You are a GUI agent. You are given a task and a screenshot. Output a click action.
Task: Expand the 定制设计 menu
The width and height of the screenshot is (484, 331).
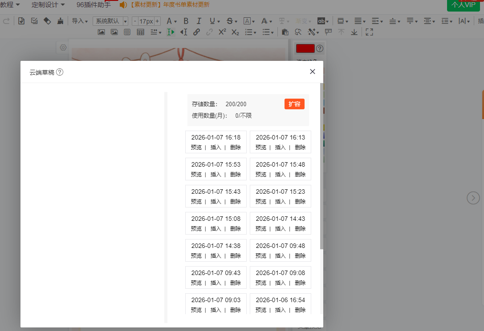(x=48, y=4)
